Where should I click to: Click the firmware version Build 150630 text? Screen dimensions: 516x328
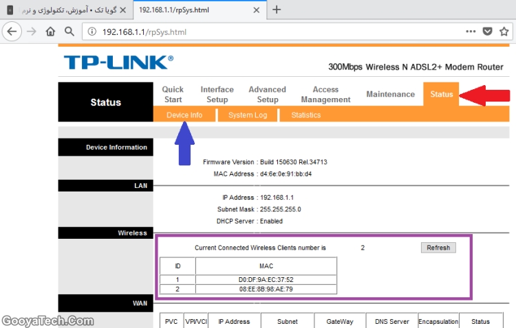294,162
